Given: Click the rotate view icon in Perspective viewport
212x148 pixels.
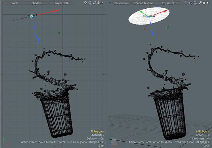Looking at the screenshot, I should (191, 3).
